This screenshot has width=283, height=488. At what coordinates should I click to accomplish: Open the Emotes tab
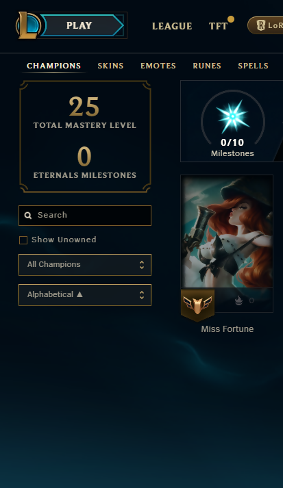tap(158, 66)
